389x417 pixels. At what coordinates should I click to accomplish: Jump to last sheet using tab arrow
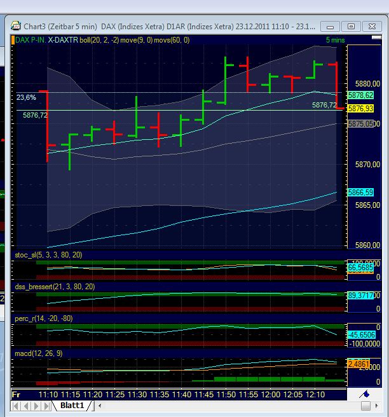46,406
